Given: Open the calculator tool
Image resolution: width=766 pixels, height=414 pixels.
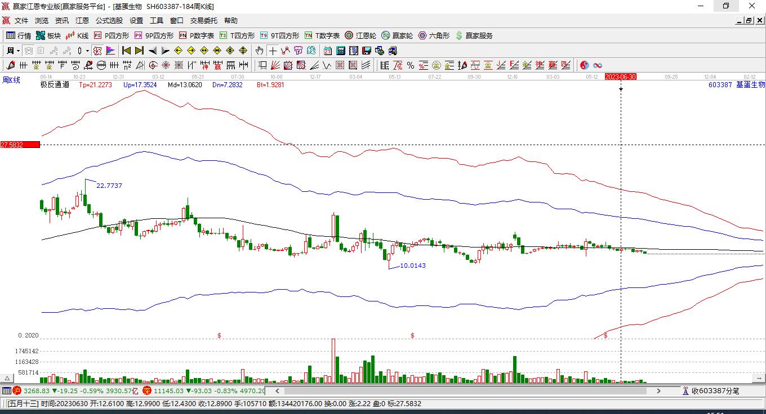Looking at the screenshot, I should point(340,51).
